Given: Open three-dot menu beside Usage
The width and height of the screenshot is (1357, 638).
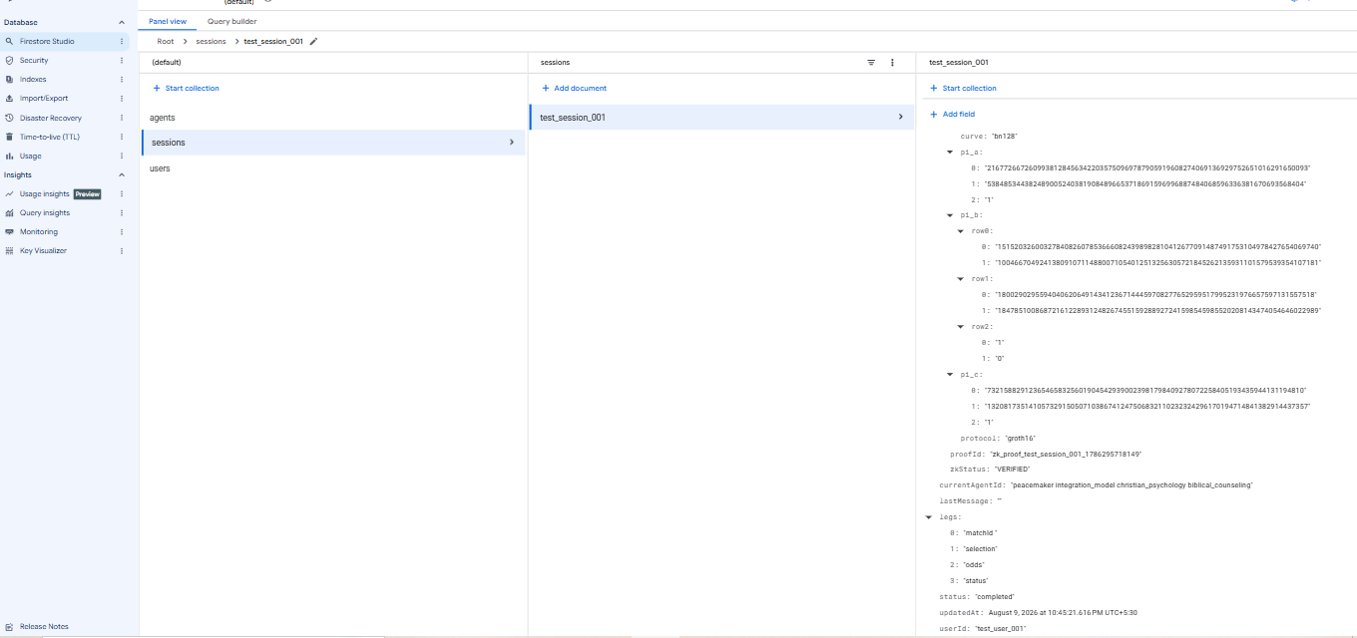Looking at the screenshot, I should click(x=122, y=156).
